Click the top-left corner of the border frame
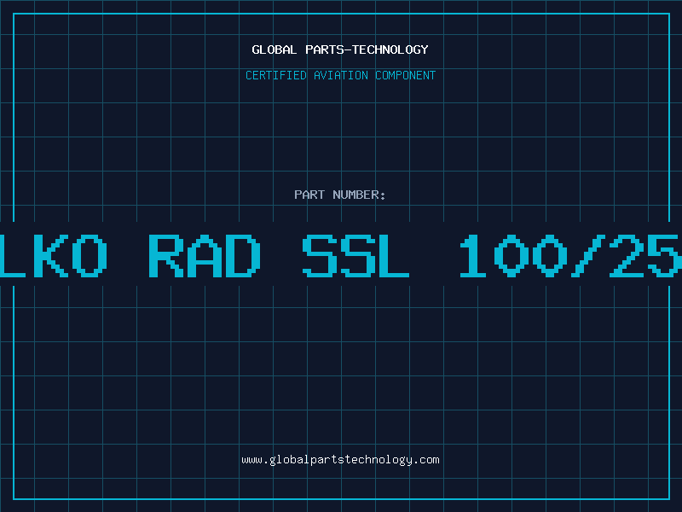This screenshot has height=512, width=682. click(x=14, y=14)
